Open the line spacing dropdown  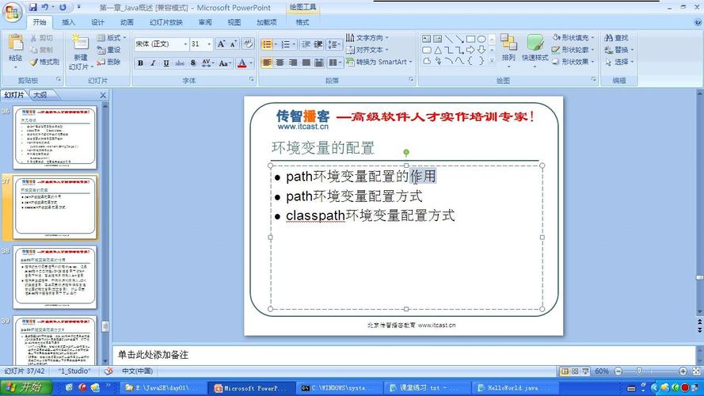(x=333, y=44)
